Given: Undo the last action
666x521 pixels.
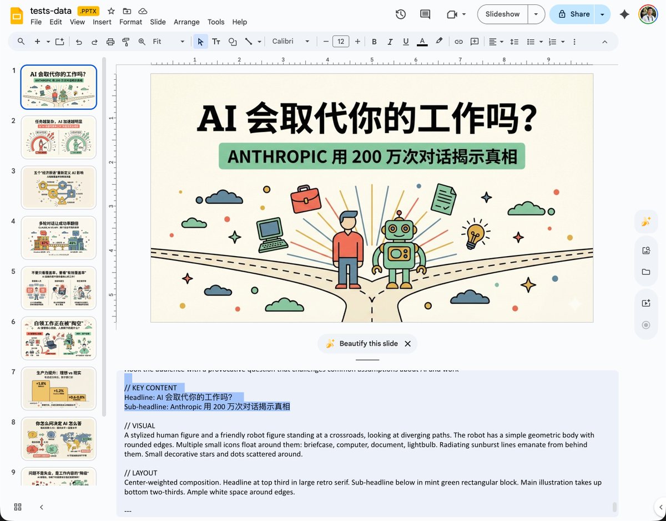Looking at the screenshot, I should coord(79,42).
